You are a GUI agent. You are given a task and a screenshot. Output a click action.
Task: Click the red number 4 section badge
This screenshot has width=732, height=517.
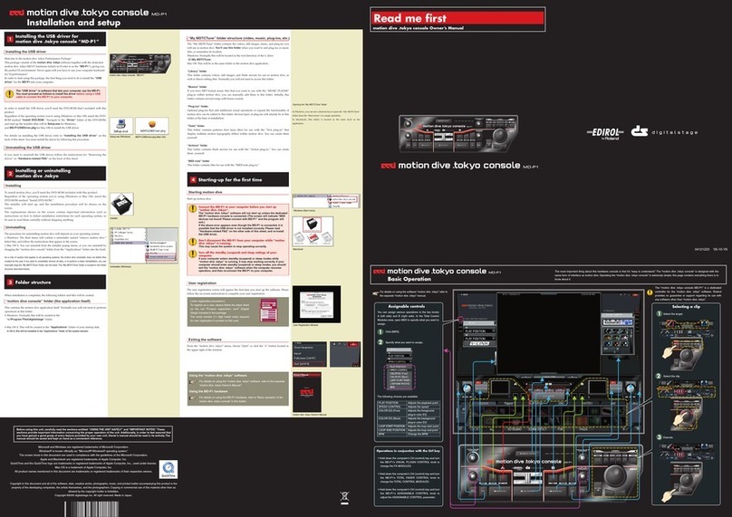point(193,179)
